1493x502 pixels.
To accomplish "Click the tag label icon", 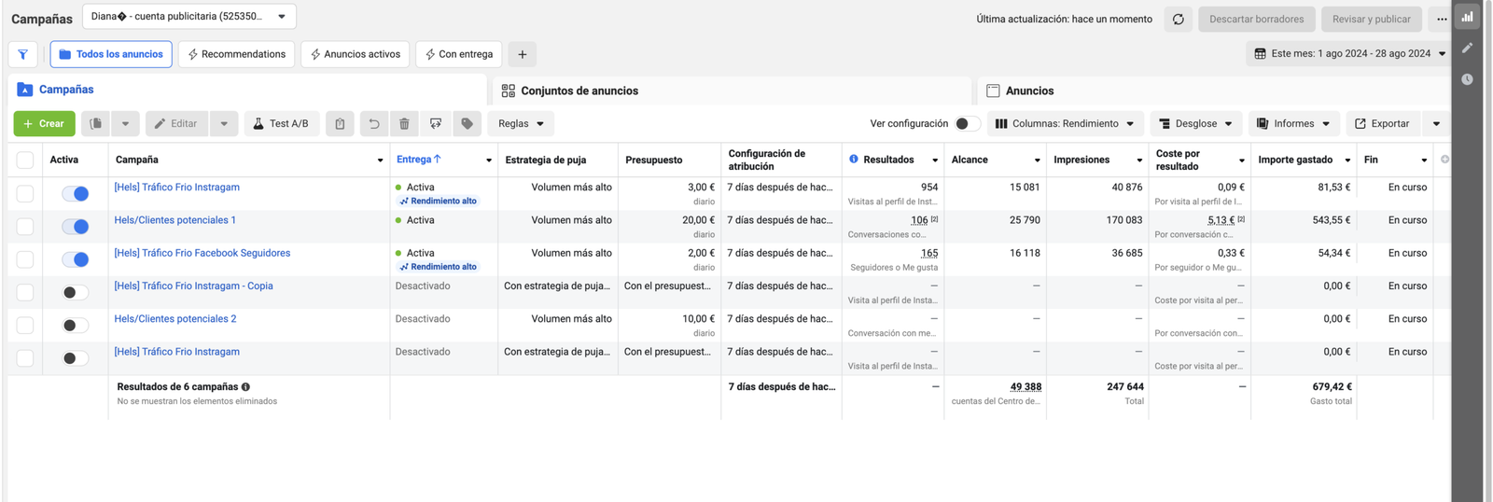I will click(x=467, y=123).
